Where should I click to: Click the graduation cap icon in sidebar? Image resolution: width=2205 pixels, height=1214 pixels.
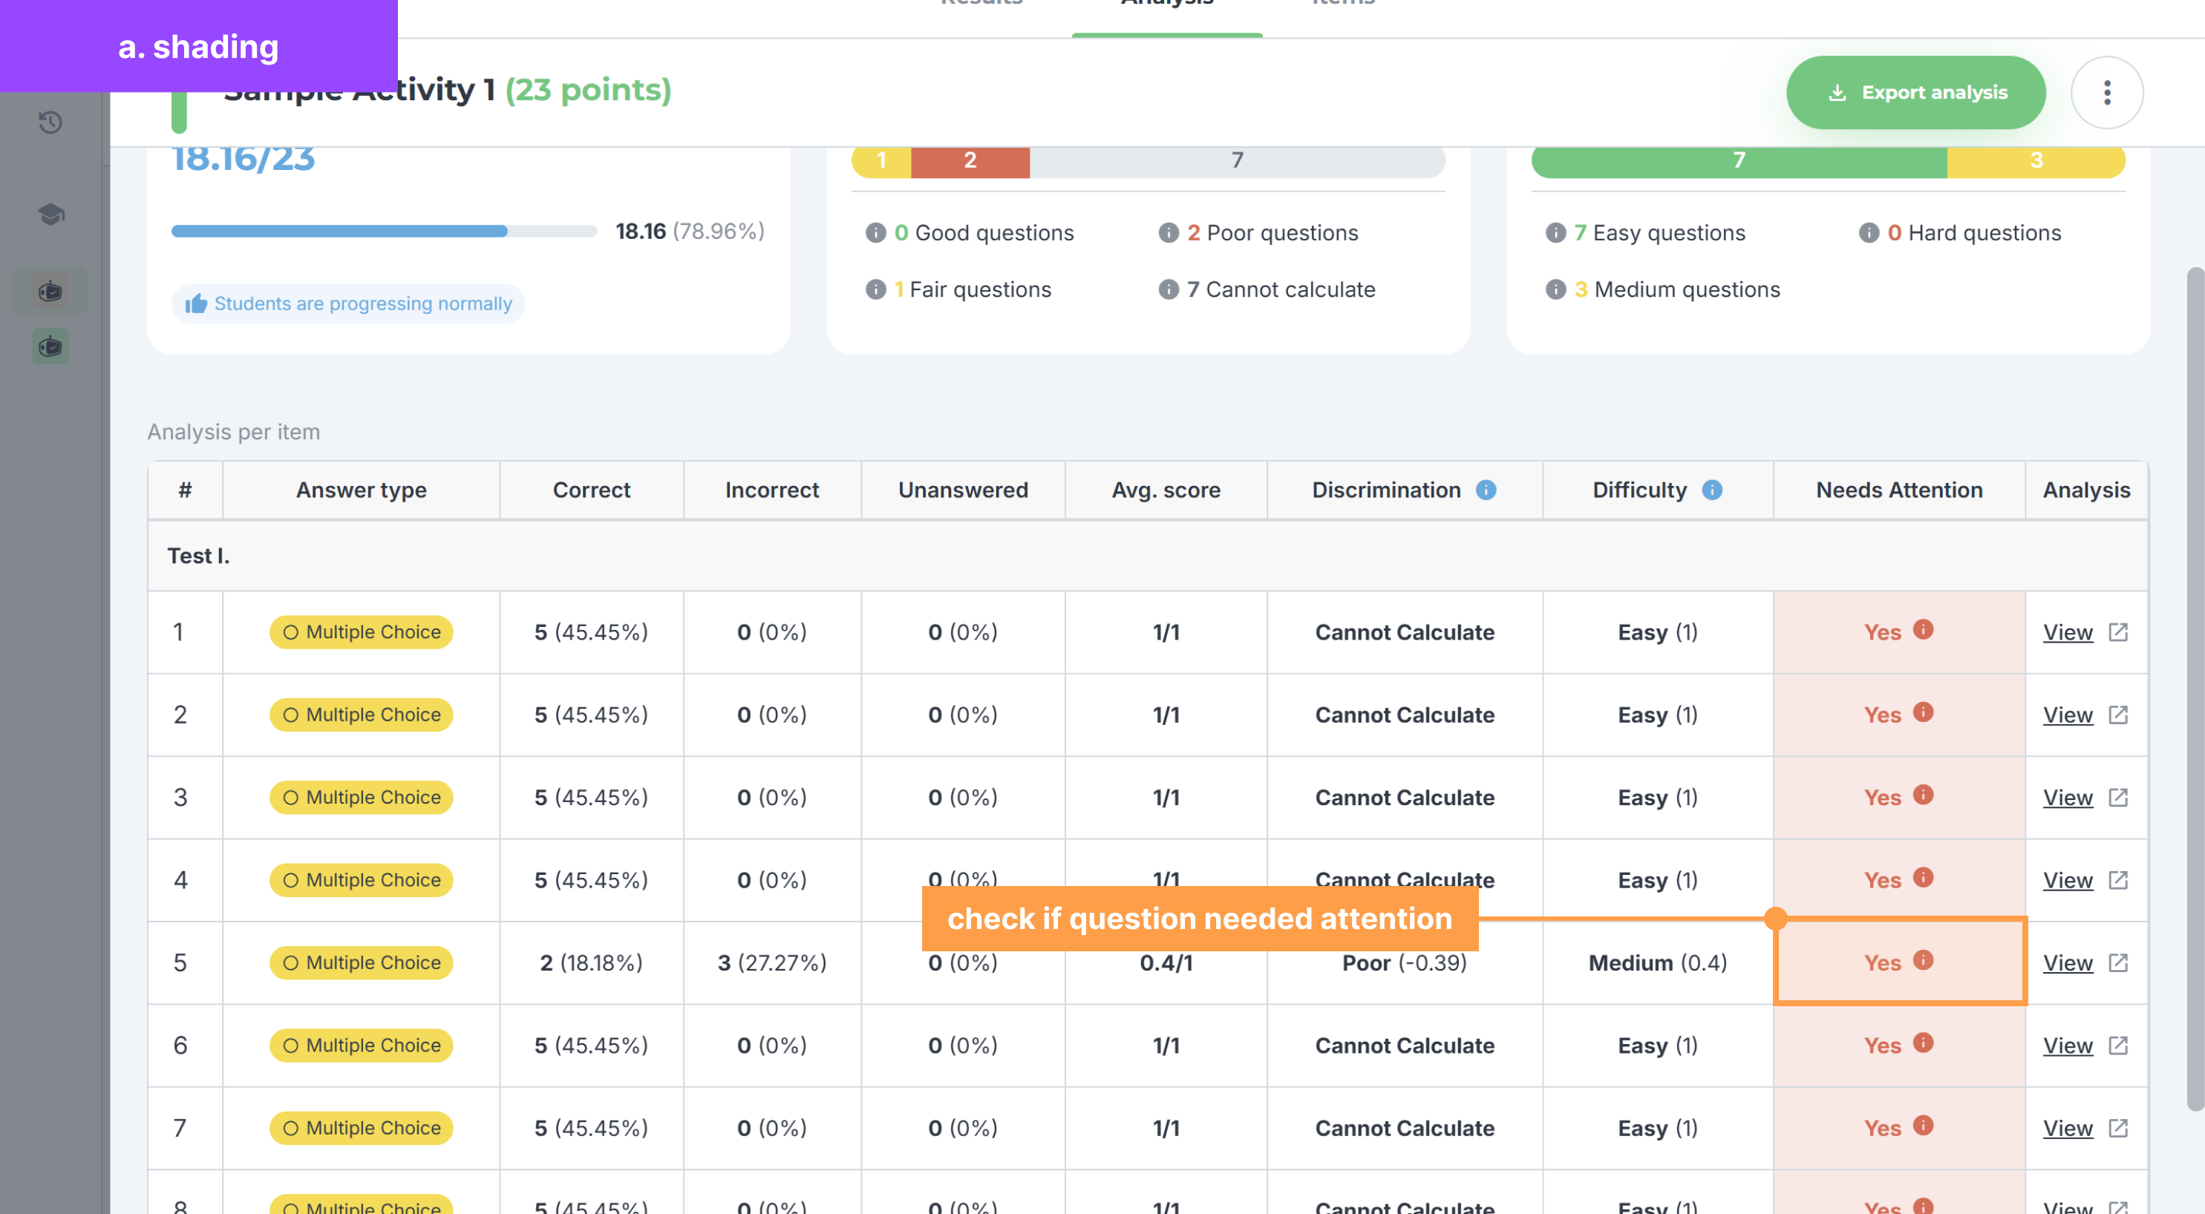pyautogui.click(x=50, y=213)
